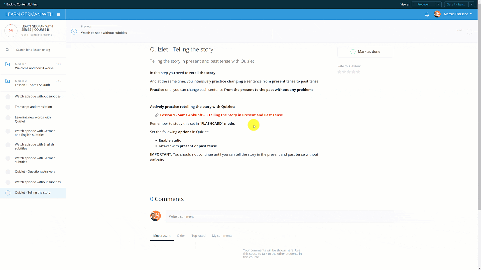Viewport: 481px width, 270px height.
Task: Rate this lesson five stars
Action: (x=358, y=72)
